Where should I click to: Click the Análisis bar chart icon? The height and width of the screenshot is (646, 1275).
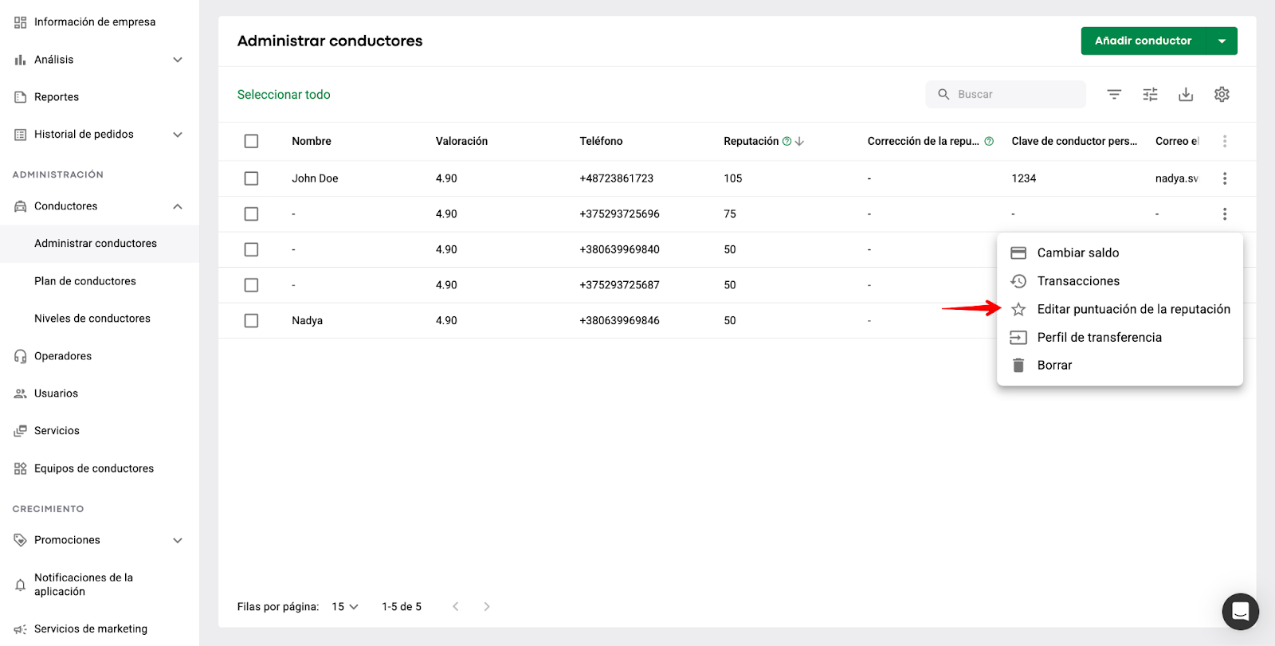click(20, 60)
